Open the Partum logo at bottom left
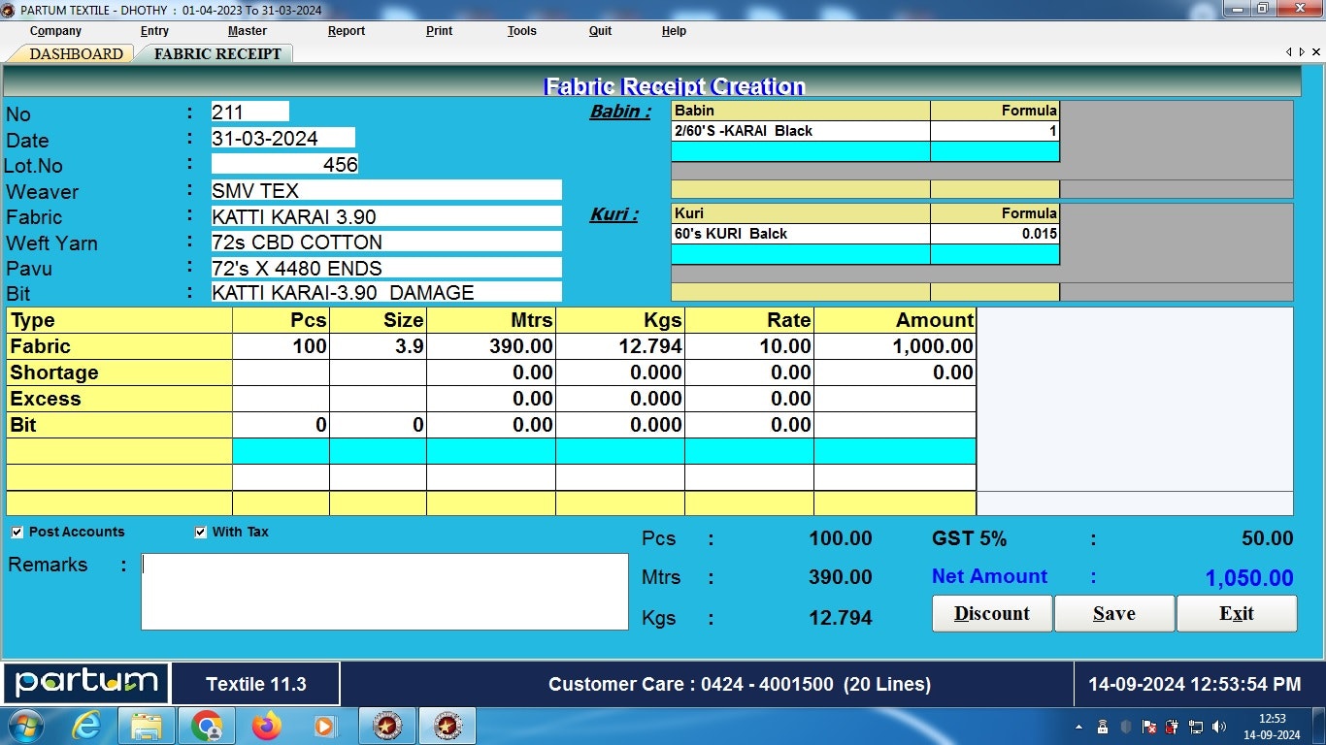 [85, 683]
